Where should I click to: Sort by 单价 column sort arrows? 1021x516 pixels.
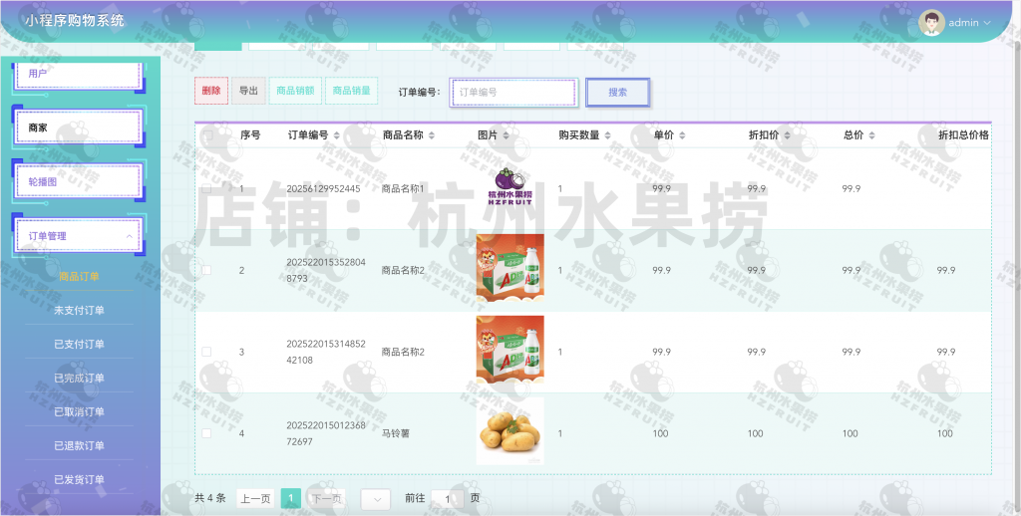[x=682, y=135]
